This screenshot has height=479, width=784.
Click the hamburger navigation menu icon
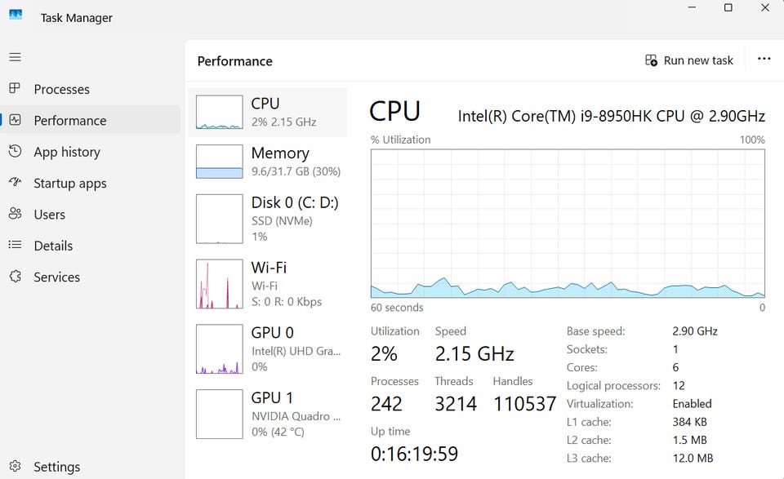(x=16, y=57)
